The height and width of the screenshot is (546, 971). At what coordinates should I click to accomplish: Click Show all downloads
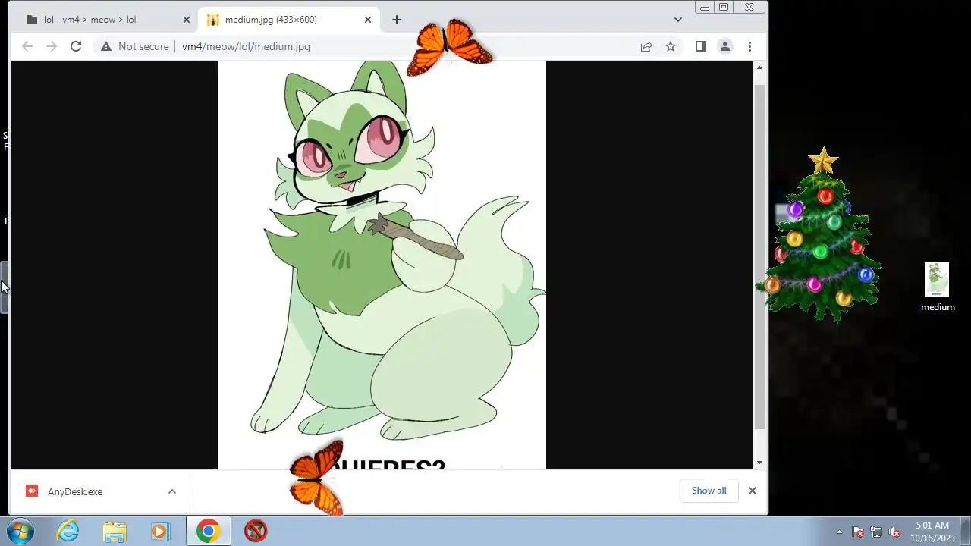coord(709,491)
